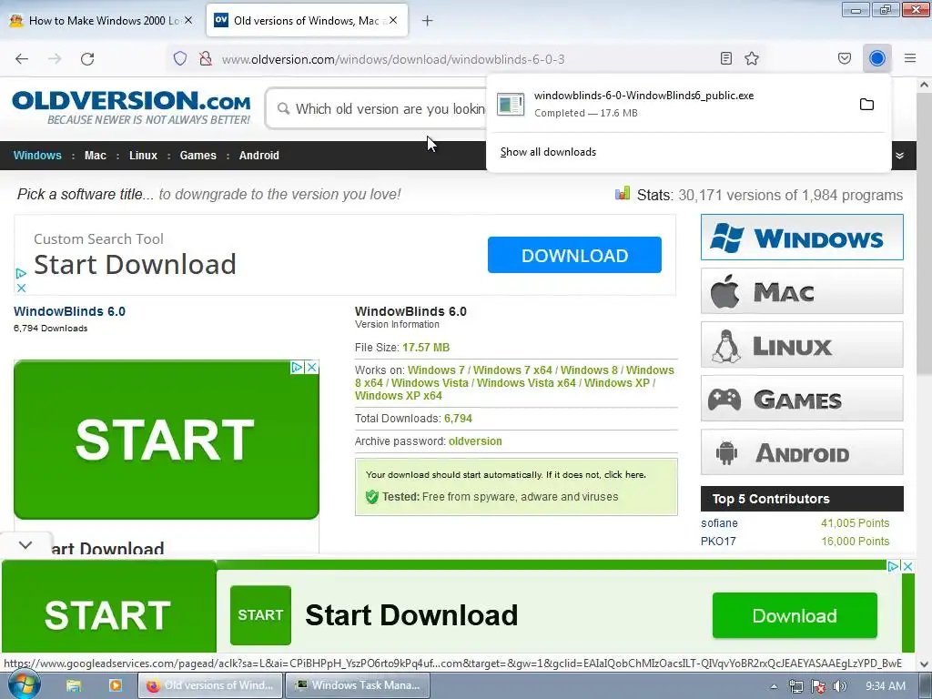Toggle the downloads toolbar button
This screenshot has height=699, width=932.
coord(877,58)
